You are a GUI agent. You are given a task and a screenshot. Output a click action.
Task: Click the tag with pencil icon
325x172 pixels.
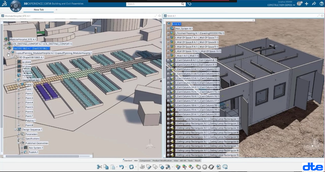[x=149, y=167]
